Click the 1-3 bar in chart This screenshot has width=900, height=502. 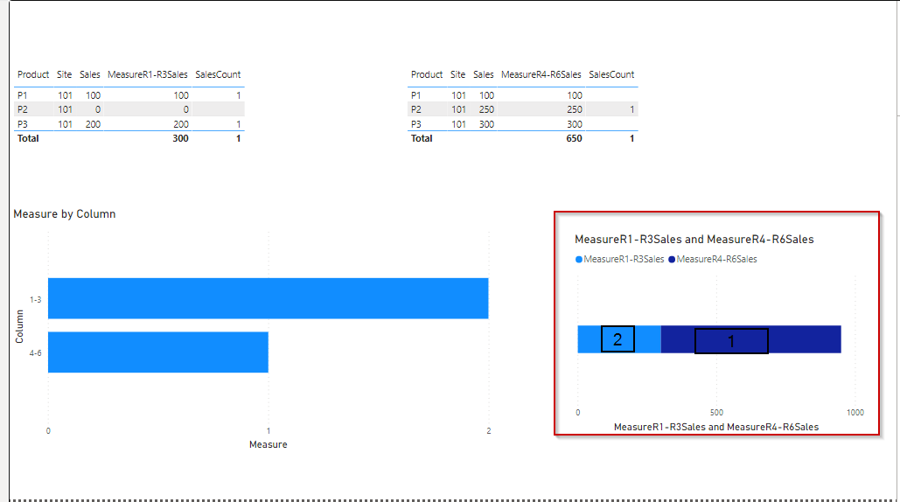(x=268, y=298)
